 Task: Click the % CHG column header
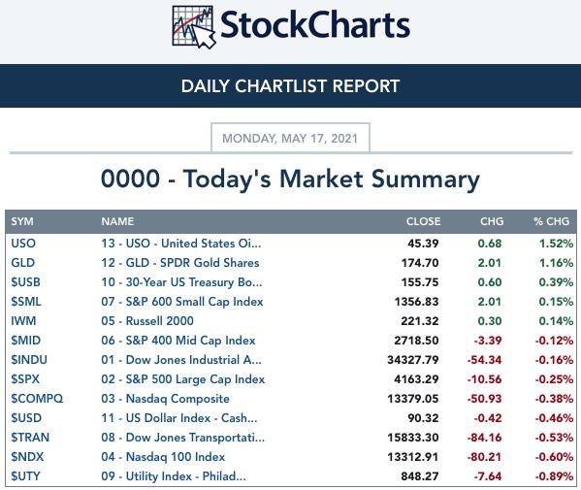pyautogui.click(x=551, y=221)
